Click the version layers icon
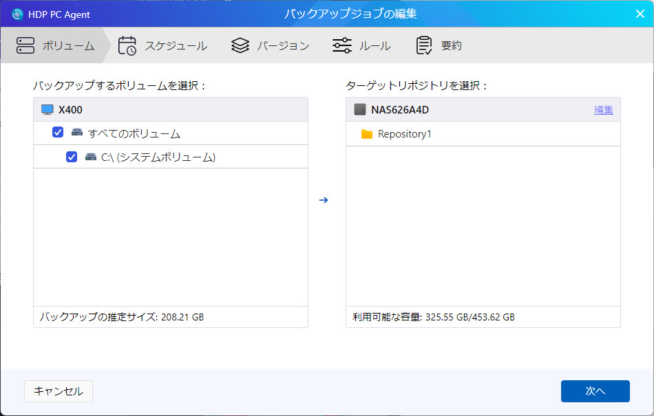The image size is (654, 416). [x=240, y=45]
